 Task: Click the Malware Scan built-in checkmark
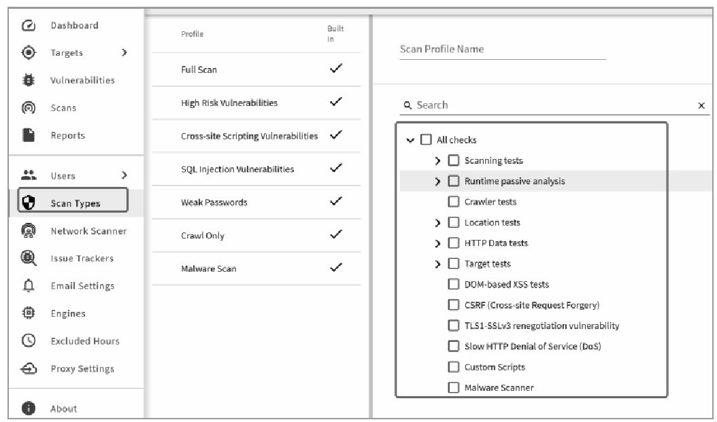pos(336,267)
